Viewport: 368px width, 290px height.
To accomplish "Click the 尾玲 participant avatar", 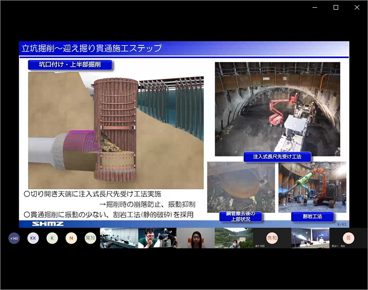I will tap(90, 238).
